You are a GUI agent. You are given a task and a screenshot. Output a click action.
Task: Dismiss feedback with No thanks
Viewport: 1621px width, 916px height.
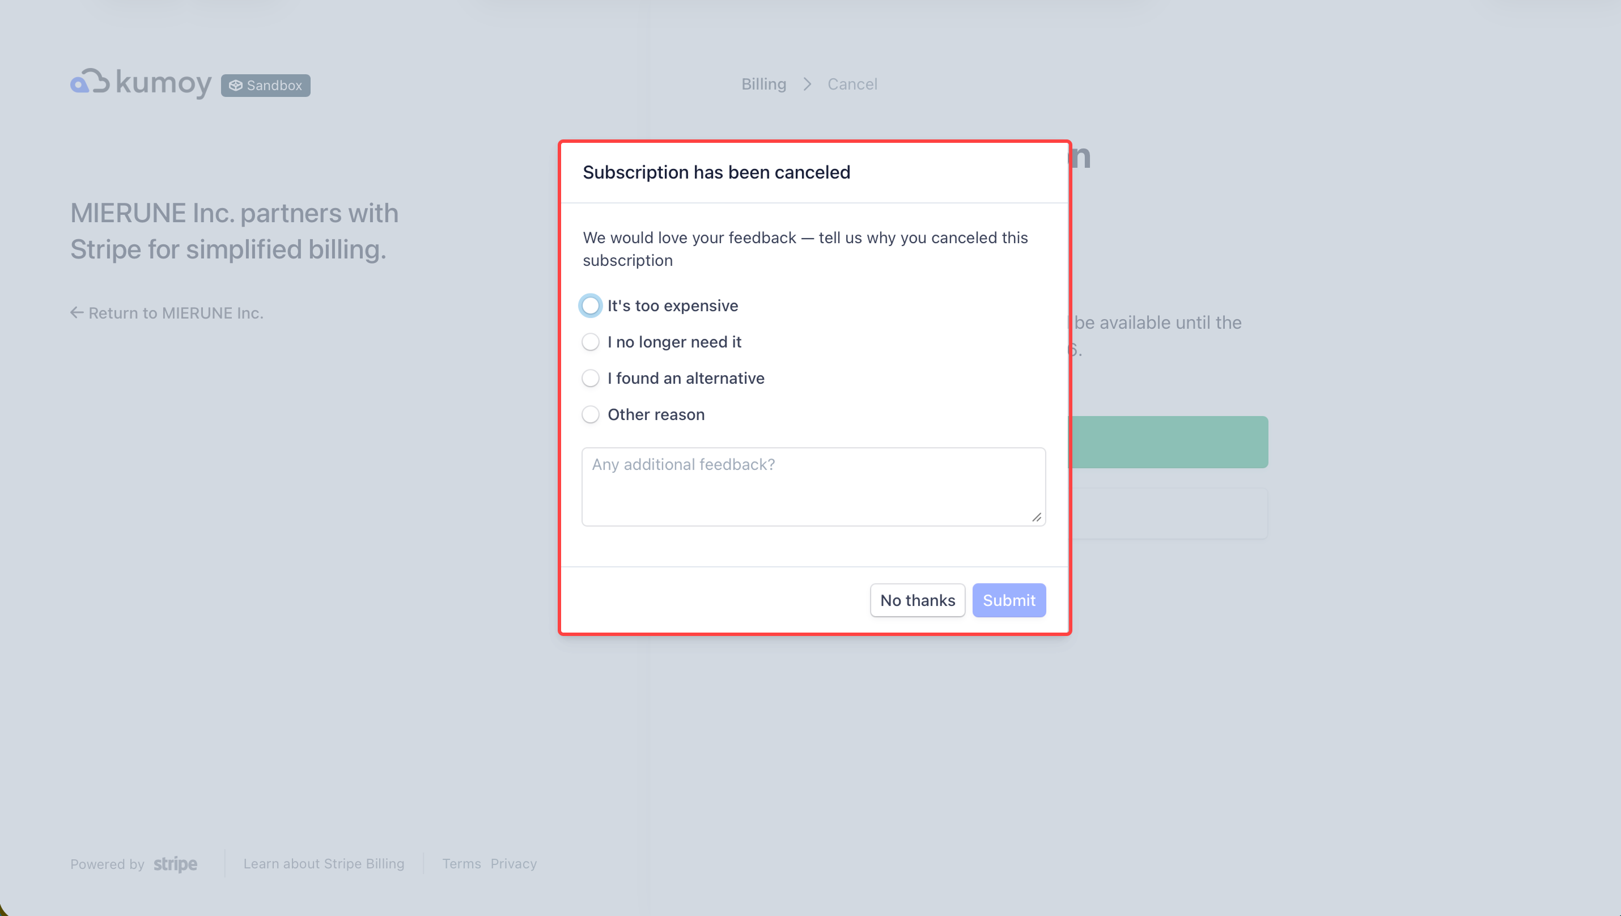coord(918,600)
